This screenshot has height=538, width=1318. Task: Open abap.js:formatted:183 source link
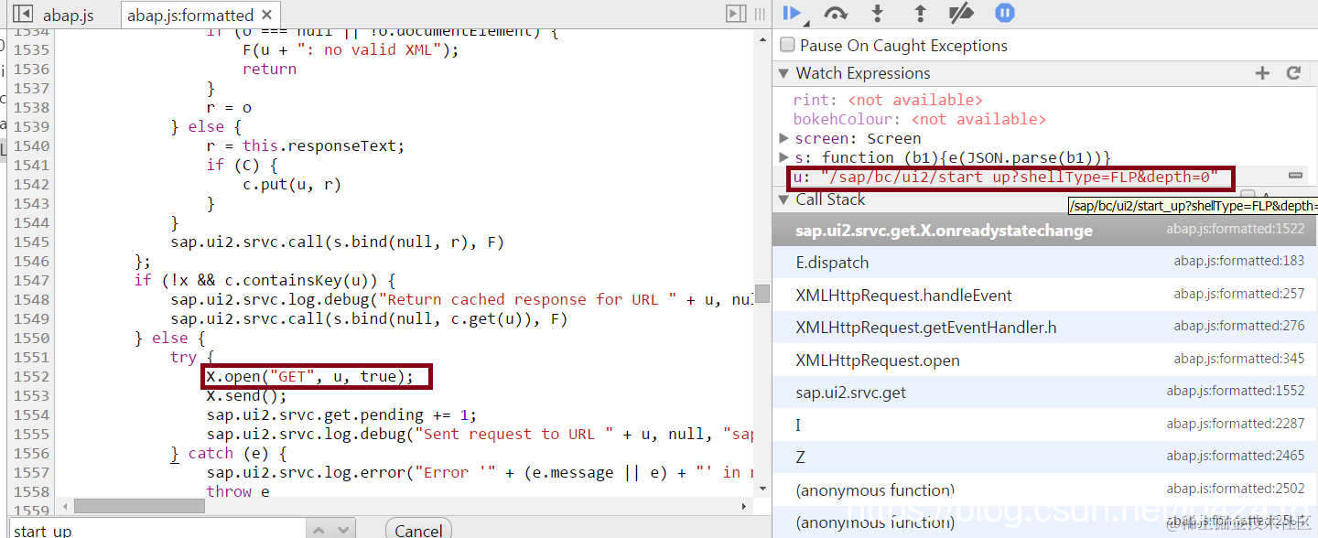(x=1239, y=262)
